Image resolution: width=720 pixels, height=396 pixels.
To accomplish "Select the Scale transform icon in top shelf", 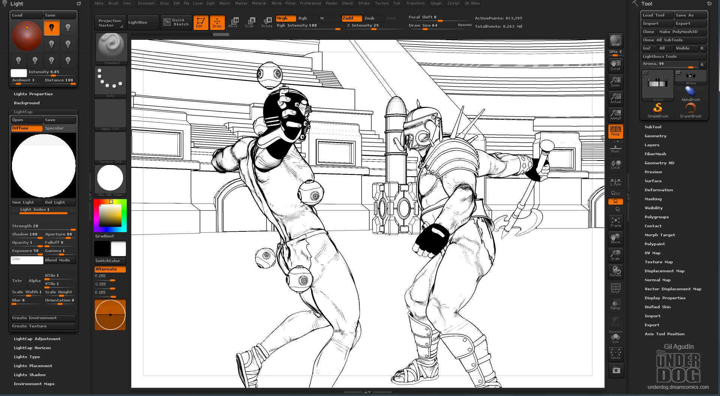I will pyautogui.click(x=250, y=22).
